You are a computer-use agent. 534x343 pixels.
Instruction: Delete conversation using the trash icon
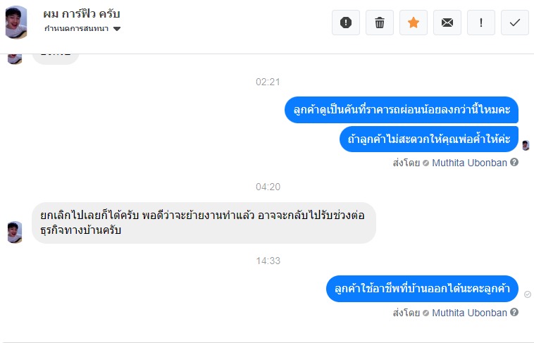tap(380, 23)
